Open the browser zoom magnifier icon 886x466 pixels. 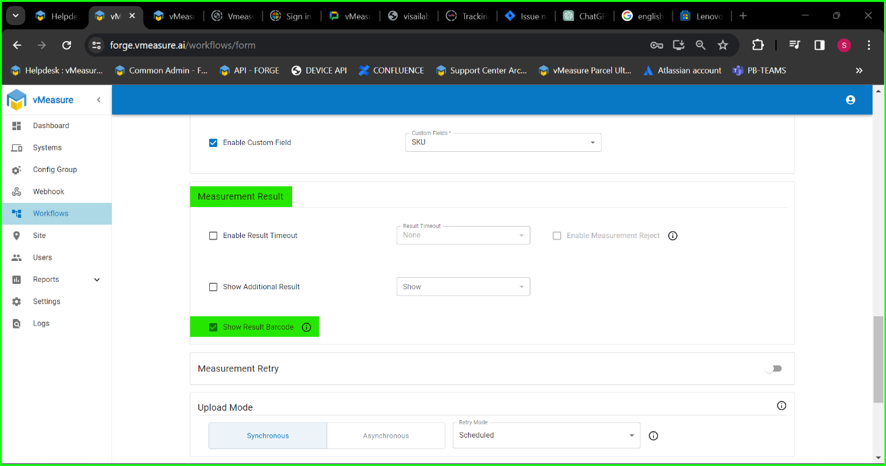click(700, 45)
